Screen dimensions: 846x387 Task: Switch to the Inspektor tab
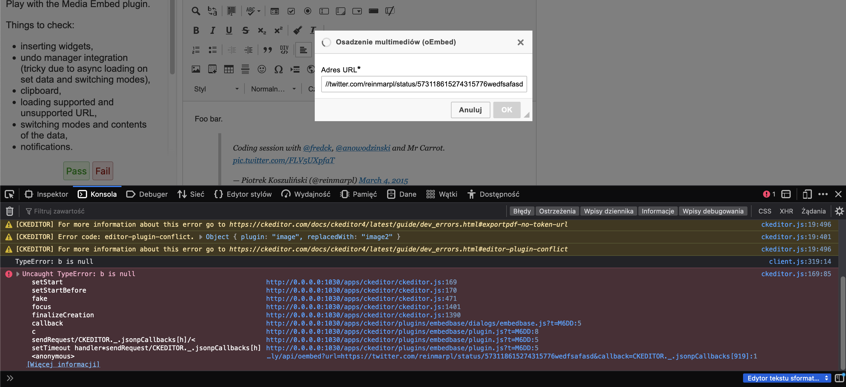[46, 194]
